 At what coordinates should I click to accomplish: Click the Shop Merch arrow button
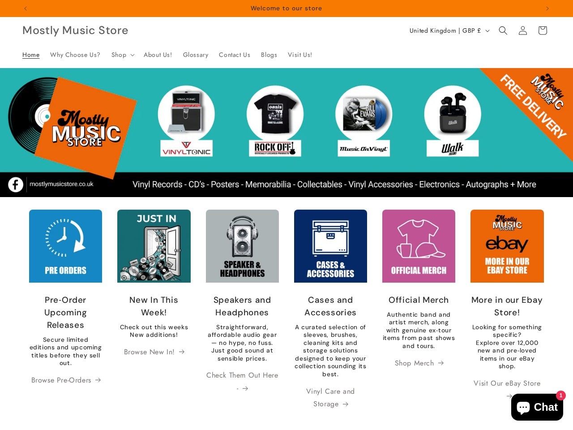click(419, 363)
